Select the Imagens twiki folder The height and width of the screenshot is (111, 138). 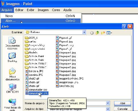35,49
